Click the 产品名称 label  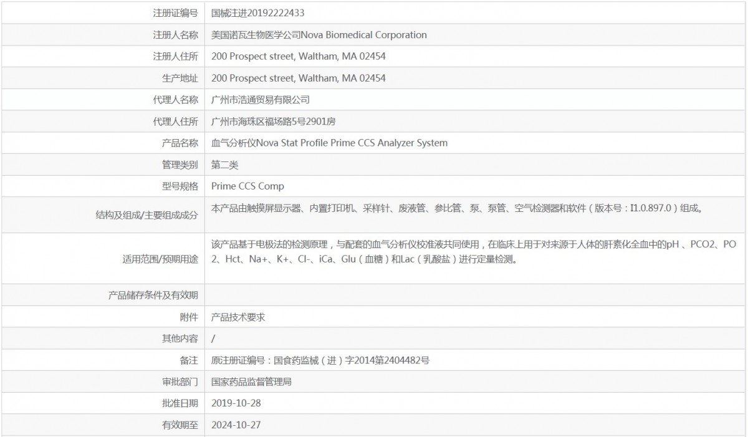pyautogui.click(x=180, y=143)
